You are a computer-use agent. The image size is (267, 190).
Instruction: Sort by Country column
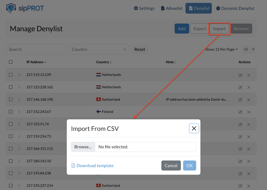tap(104, 62)
